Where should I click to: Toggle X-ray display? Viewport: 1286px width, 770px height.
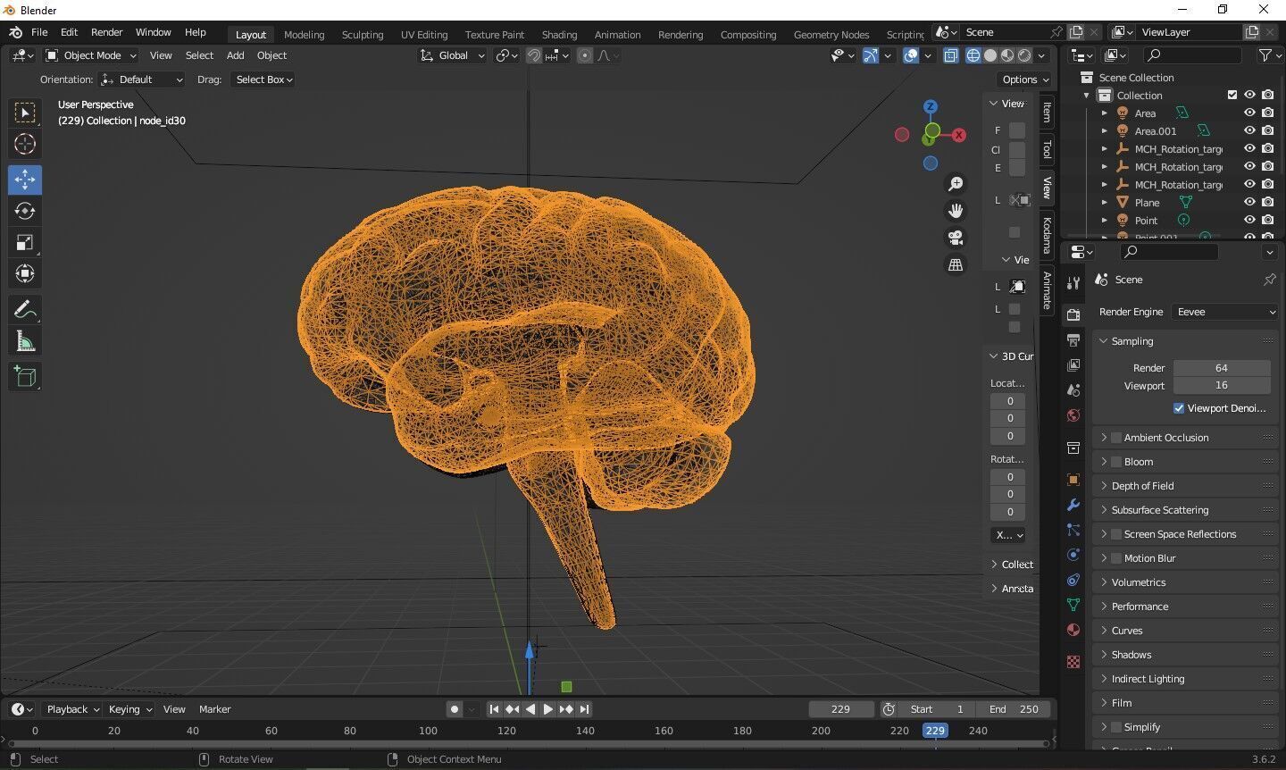pos(951,55)
